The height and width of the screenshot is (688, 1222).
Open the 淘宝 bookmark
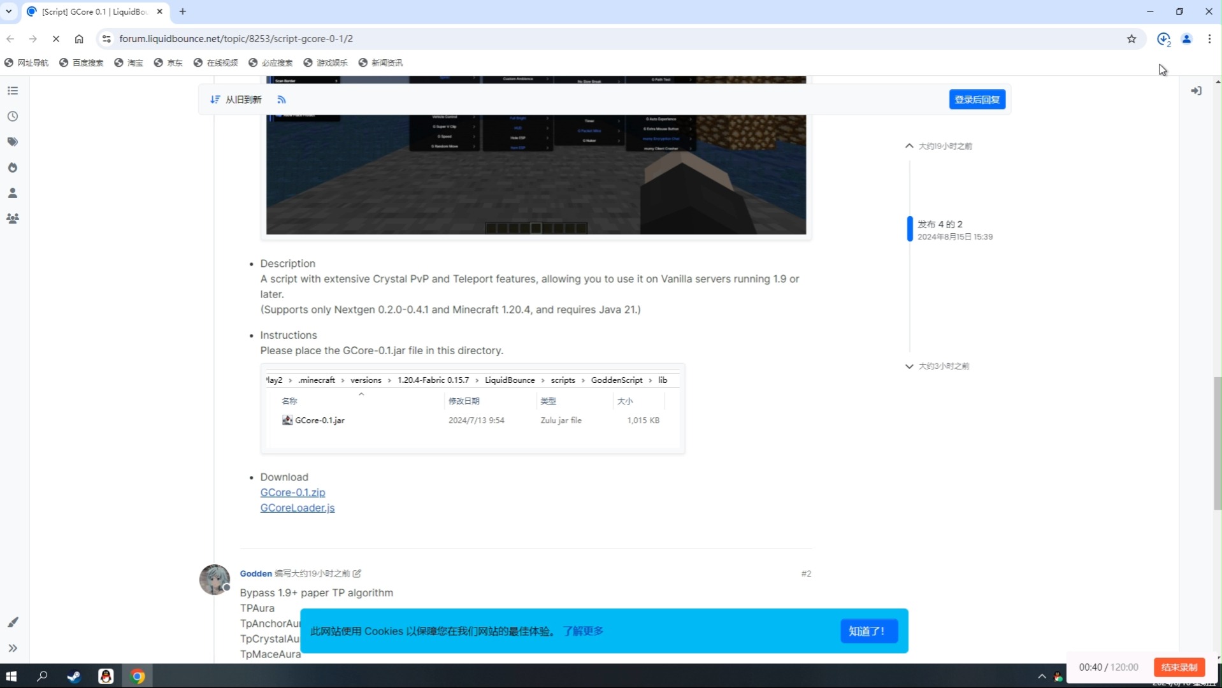pyautogui.click(x=129, y=62)
